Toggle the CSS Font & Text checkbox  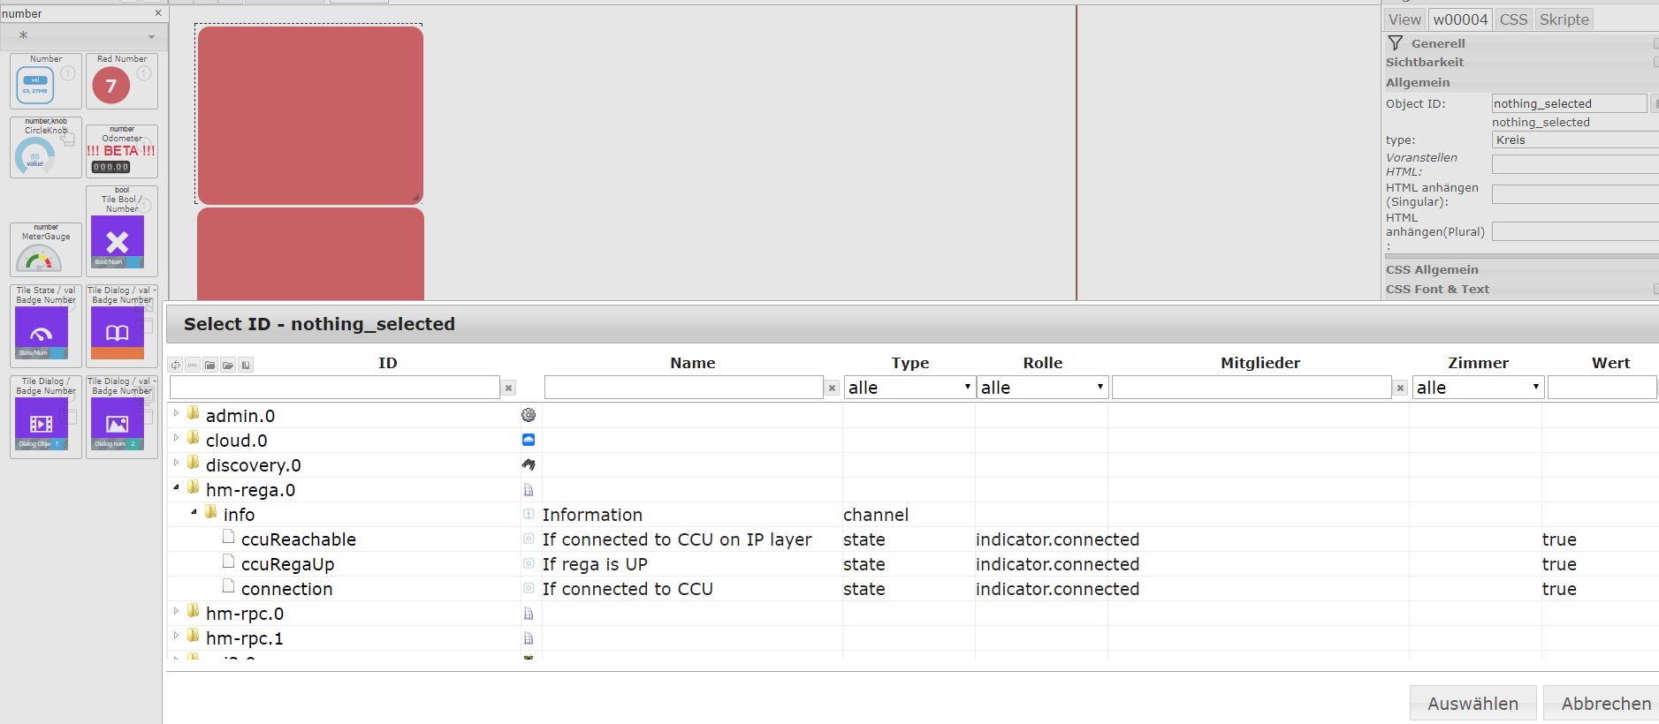(1655, 289)
